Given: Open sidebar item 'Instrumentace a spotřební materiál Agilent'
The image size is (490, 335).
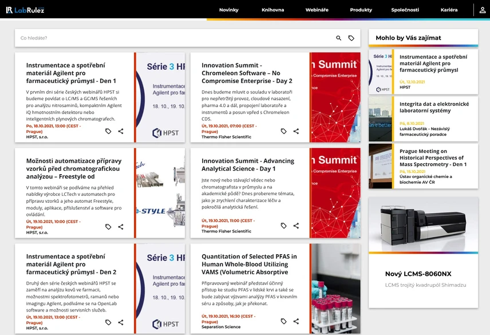Looking at the screenshot, I should tap(433, 64).
